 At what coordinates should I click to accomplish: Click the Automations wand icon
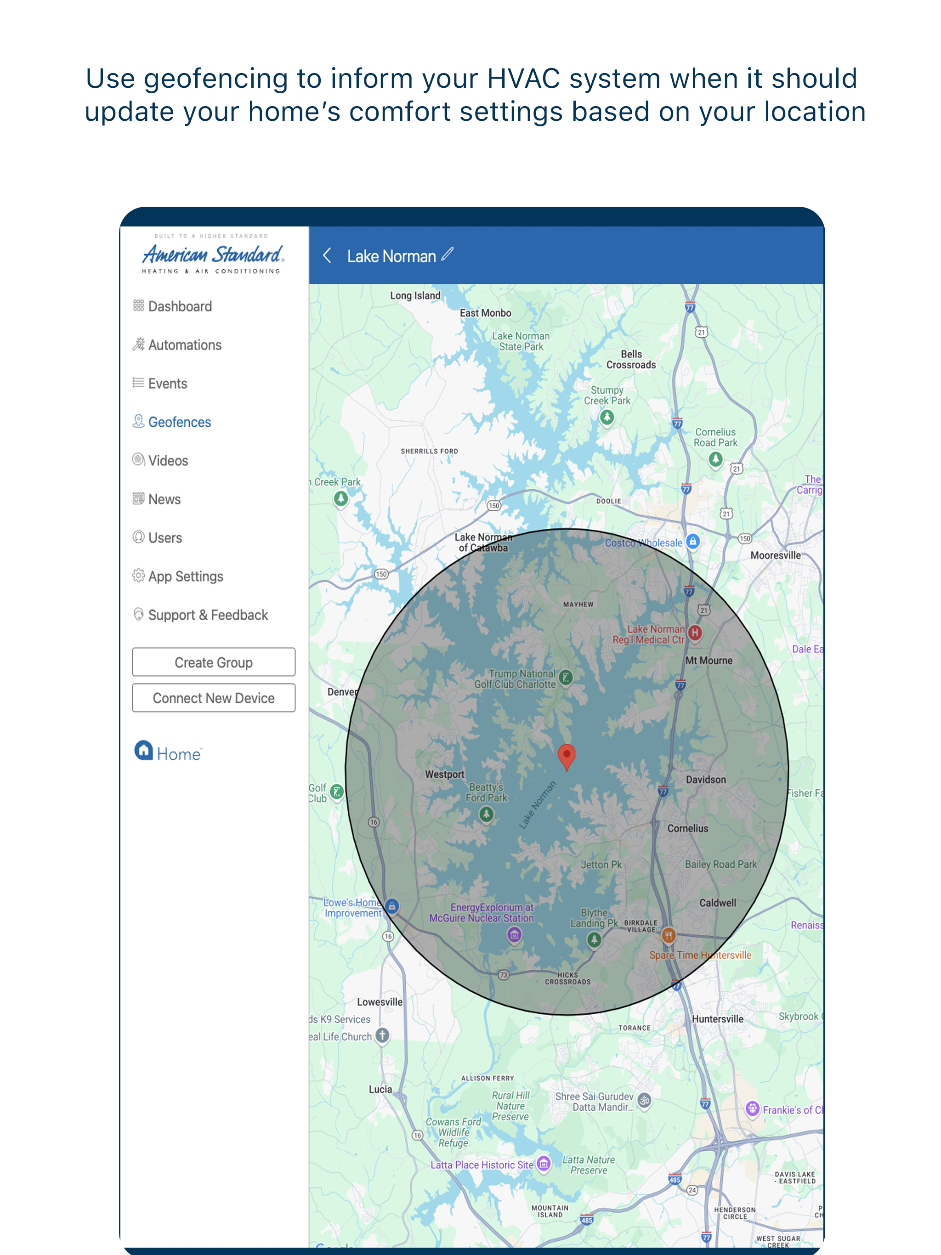click(x=138, y=345)
